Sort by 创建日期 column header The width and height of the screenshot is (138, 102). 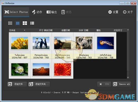click(66, 30)
